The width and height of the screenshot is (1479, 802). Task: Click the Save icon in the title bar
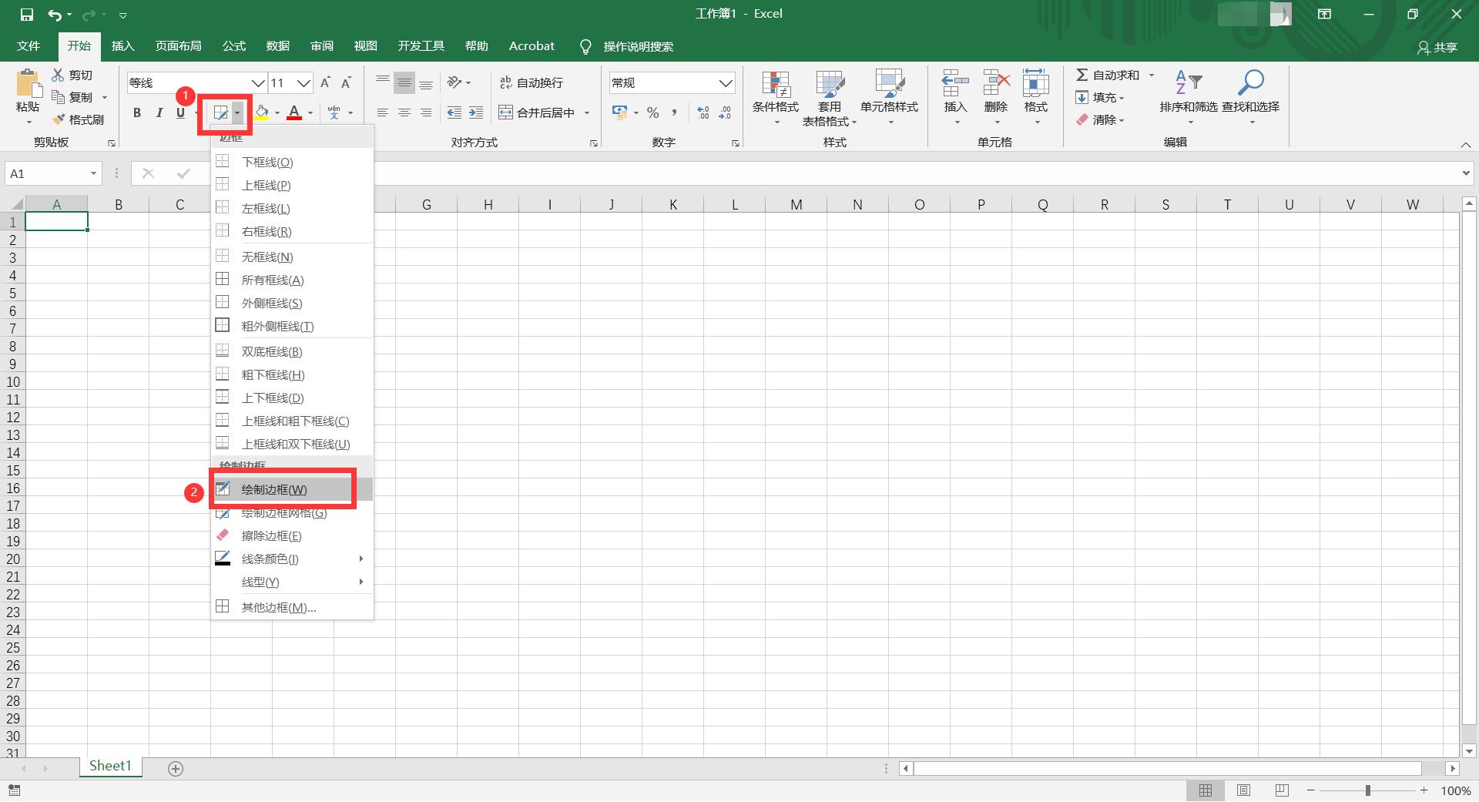click(x=27, y=15)
